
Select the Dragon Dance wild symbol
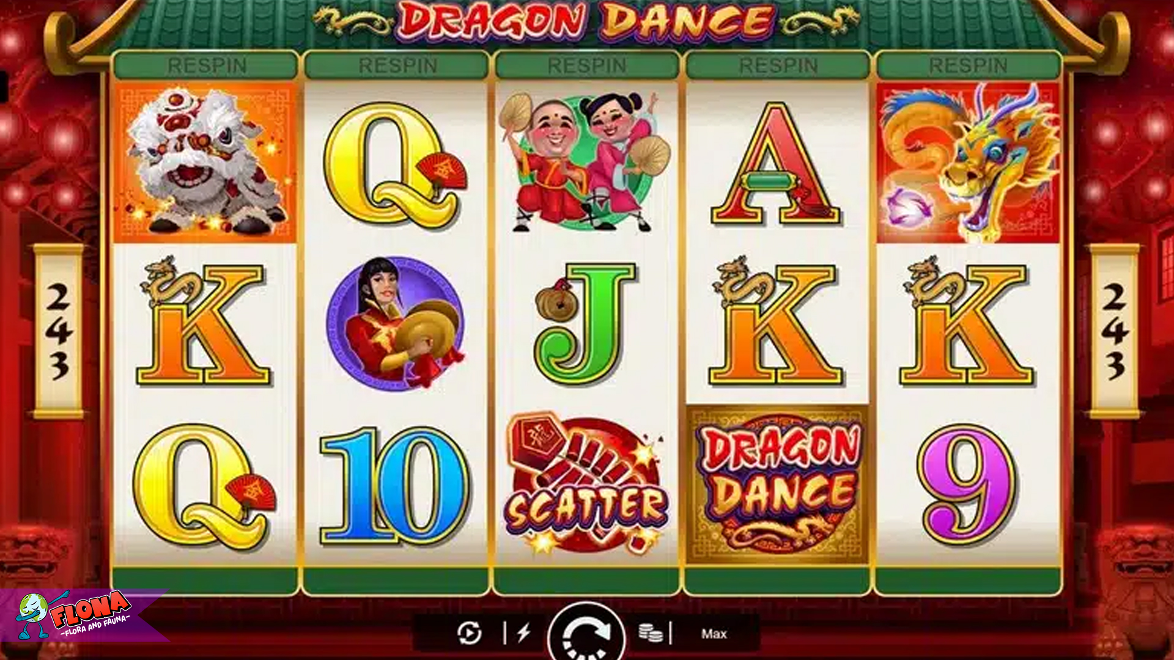tap(778, 485)
